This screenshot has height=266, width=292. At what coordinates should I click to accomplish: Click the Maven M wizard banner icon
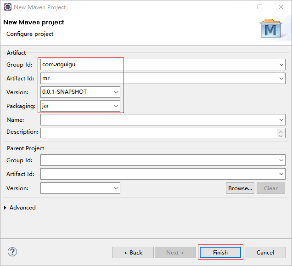[271, 28]
